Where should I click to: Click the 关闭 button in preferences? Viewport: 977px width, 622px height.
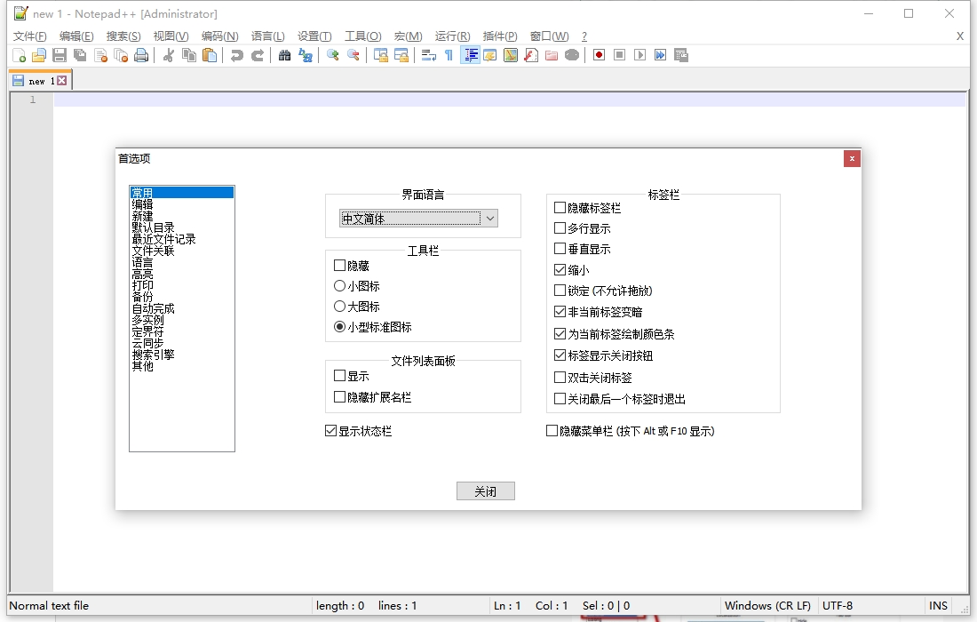click(x=485, y=491)
